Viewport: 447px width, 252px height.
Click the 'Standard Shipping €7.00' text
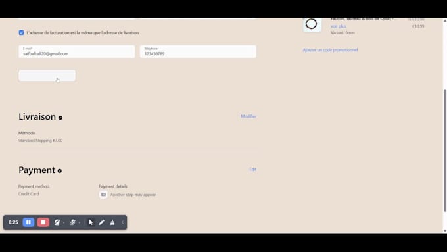click(x=41, y=141)
